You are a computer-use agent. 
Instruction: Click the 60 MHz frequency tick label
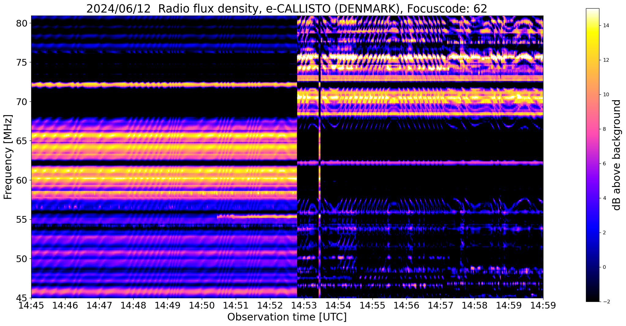tap(21, 180)
